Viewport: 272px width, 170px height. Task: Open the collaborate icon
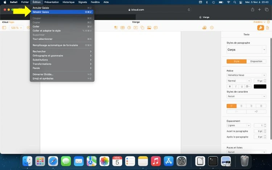(x=205, y=28)
